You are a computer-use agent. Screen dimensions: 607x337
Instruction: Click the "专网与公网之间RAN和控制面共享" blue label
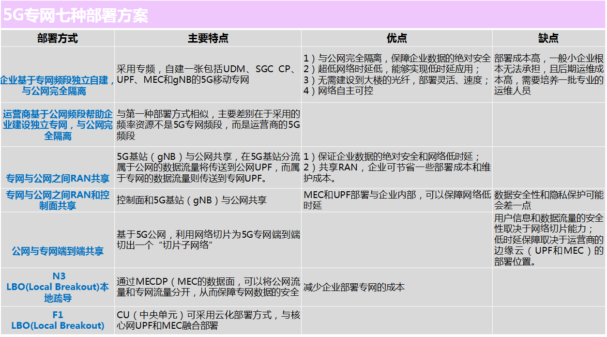(58, 200)
